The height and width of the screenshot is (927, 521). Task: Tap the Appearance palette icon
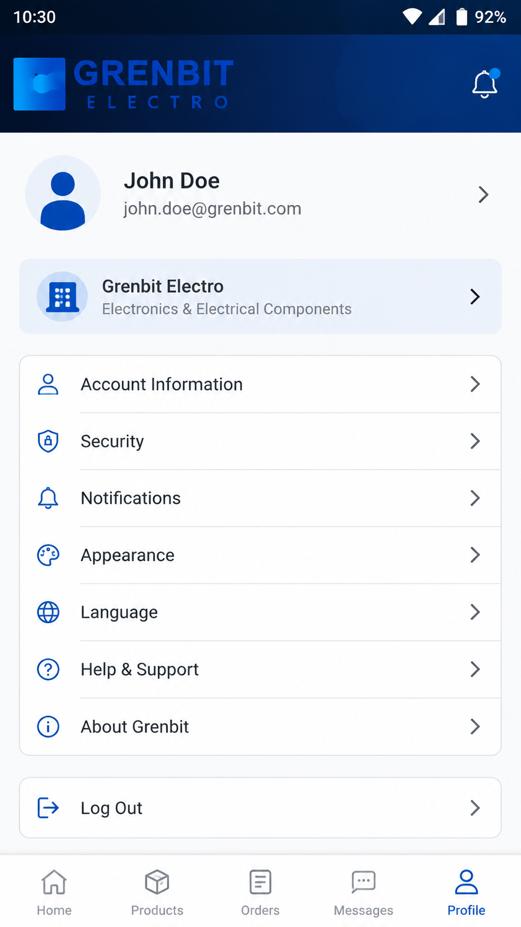tap(48, 555)
